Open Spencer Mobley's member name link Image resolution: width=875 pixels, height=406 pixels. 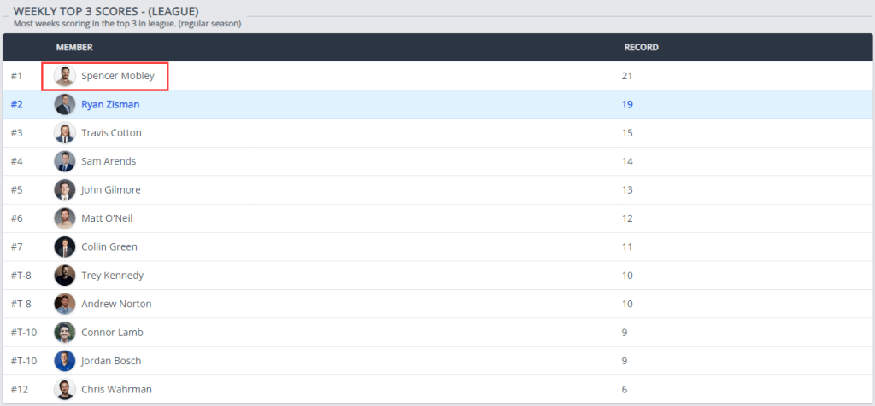(118, 76)
